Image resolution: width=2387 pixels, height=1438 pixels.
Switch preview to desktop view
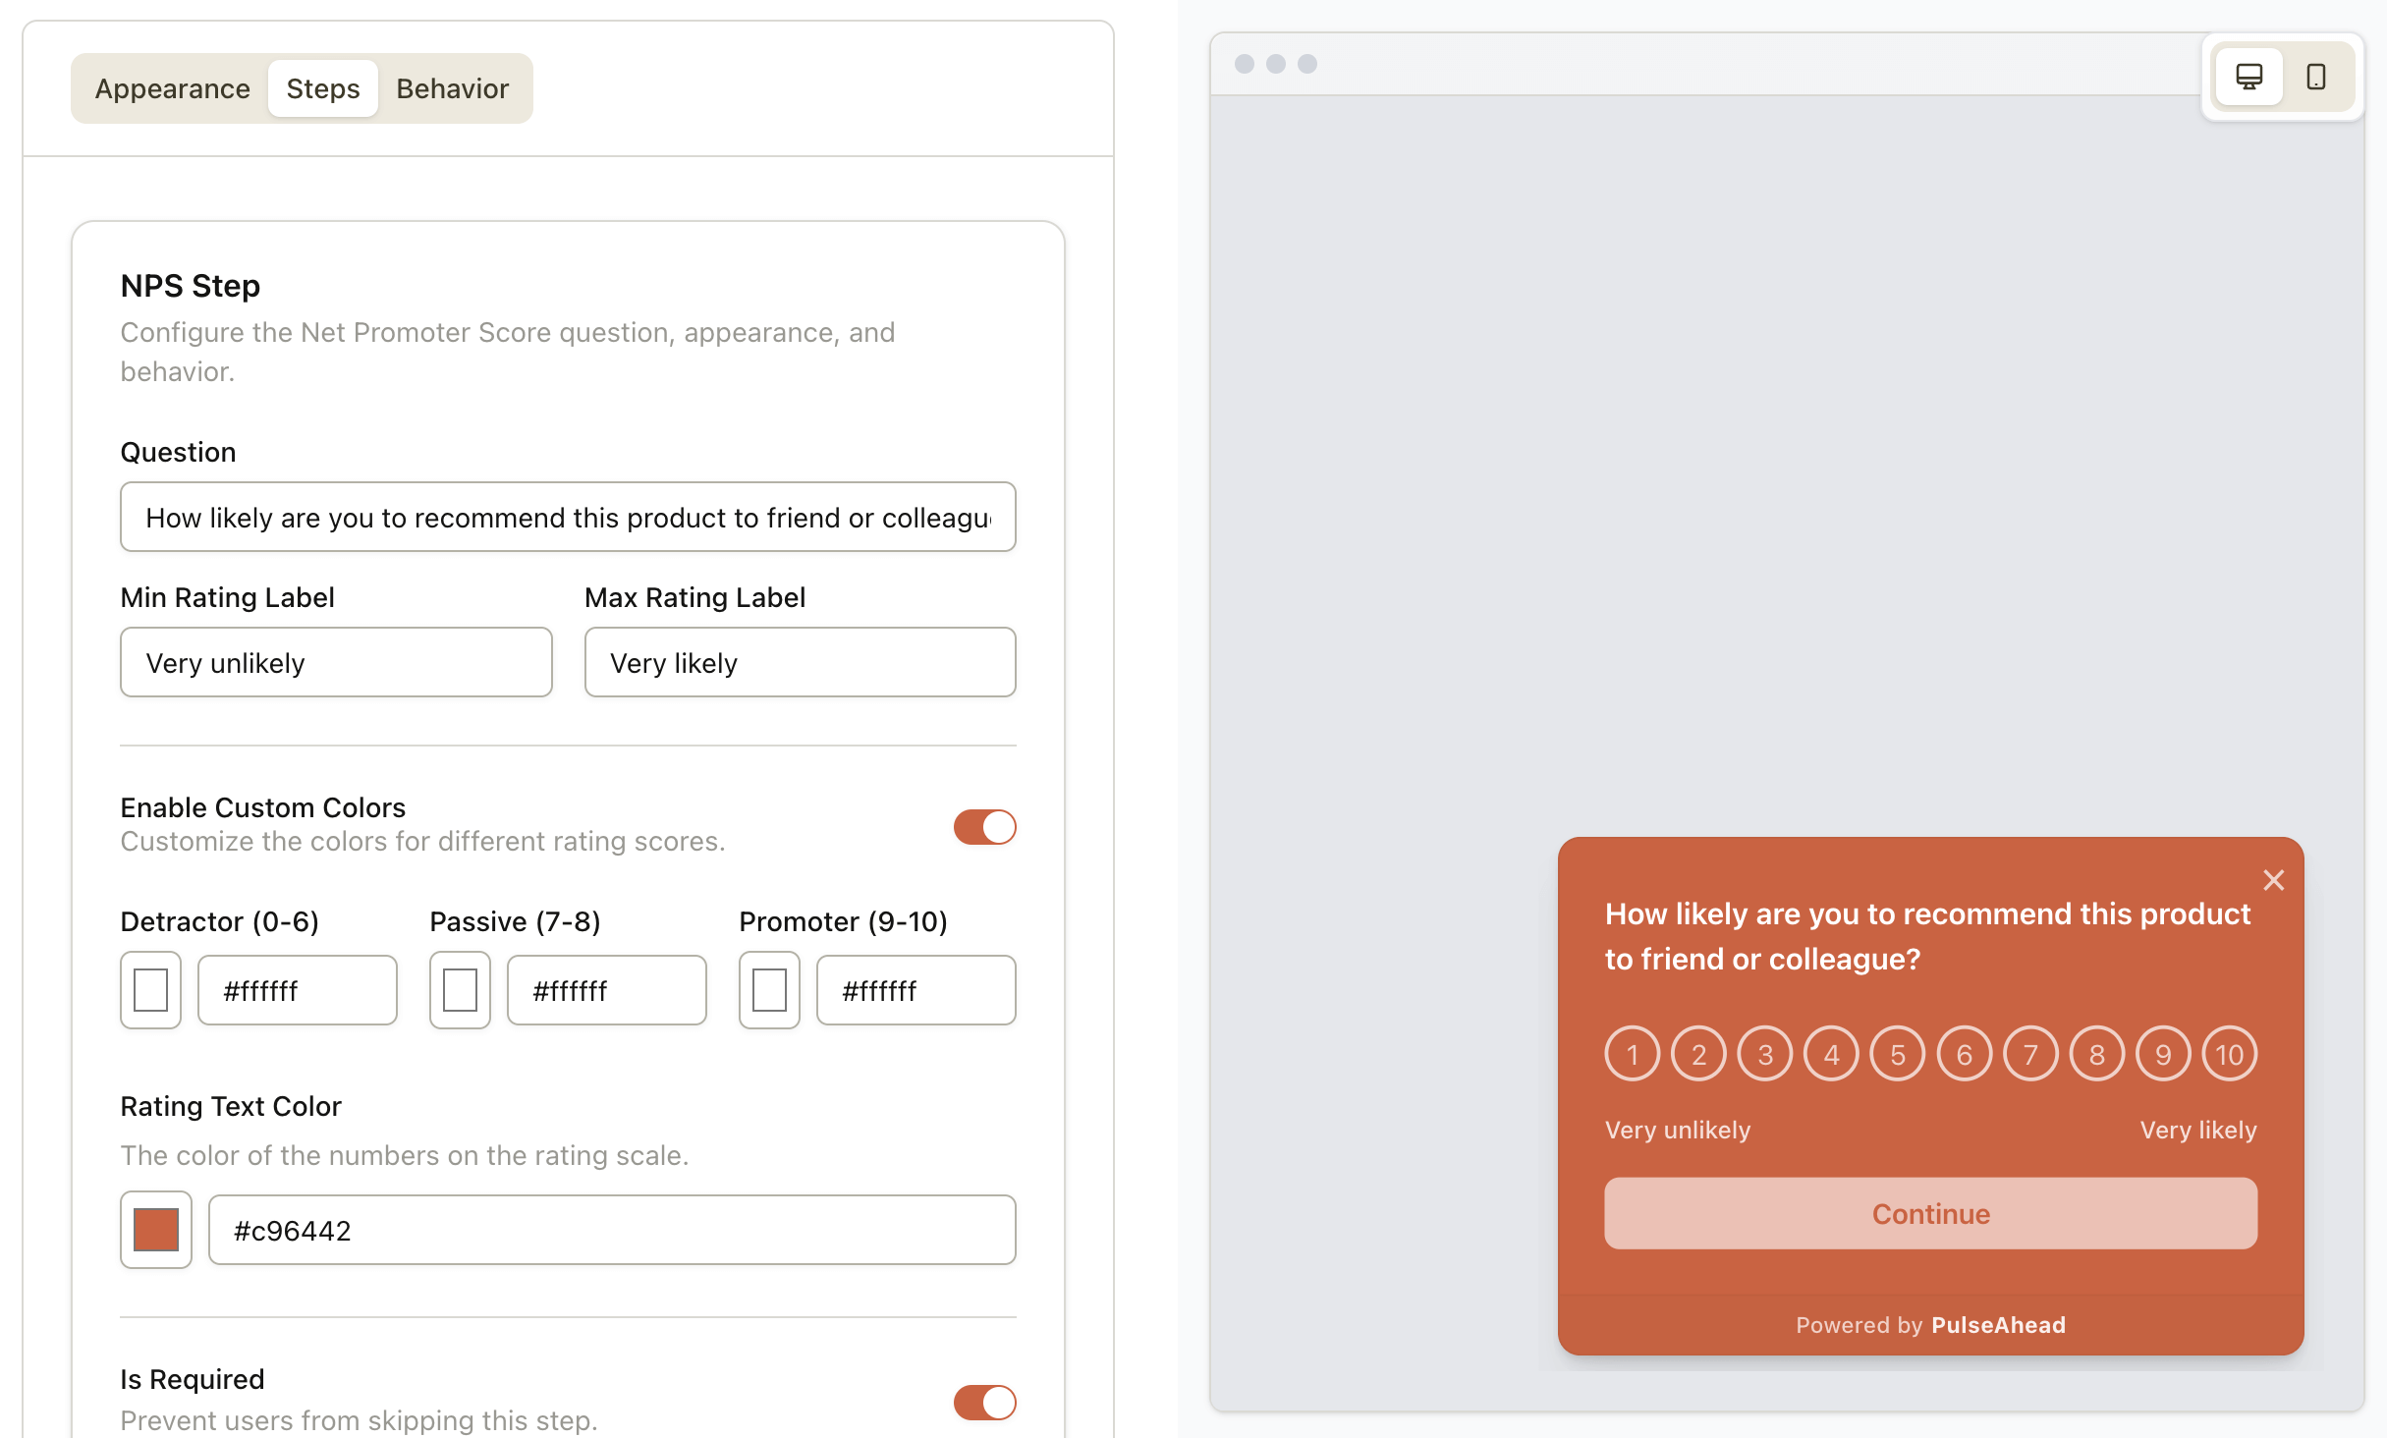[x=2248, y=77]
